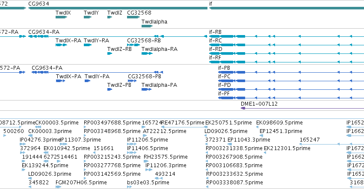Screen dimensions: 364x189
Task: Select transcript Twdlalpha-RA label
Action: pos(160,49)
